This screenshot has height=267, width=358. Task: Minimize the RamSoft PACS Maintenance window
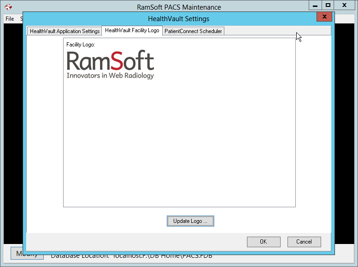(x=314, y=5)
